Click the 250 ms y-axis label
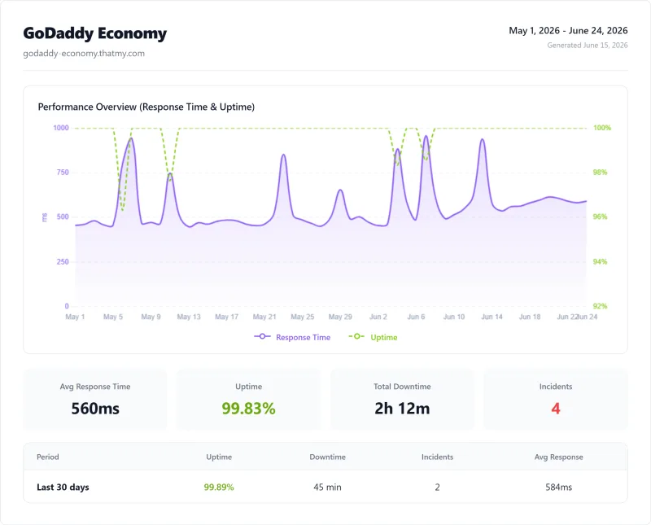 tap(63, 261)
